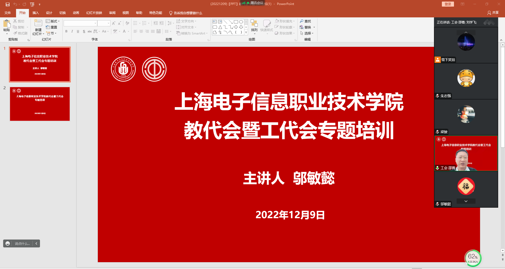Collapse the chat input bar arrow

pos(36,243)
